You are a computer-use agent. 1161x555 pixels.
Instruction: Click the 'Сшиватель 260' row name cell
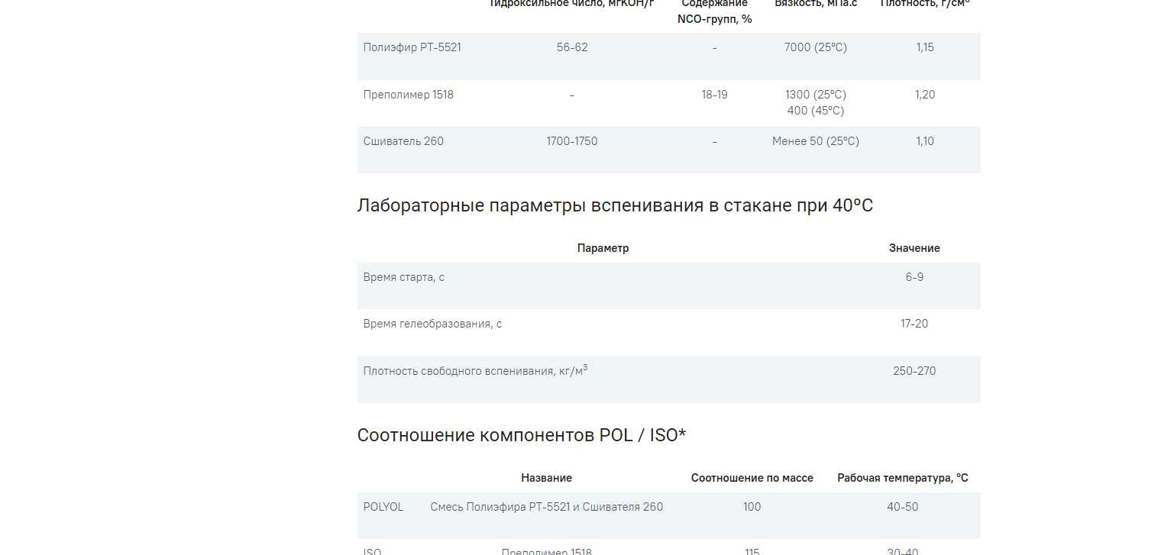(403, 141)
